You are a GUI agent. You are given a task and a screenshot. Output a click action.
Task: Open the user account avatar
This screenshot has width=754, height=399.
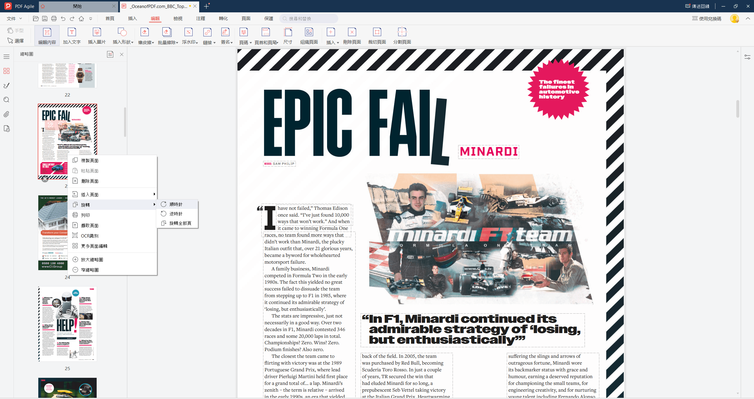[734, 19]
